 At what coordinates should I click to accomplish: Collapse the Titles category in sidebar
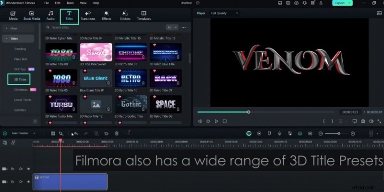click(6, 38)
